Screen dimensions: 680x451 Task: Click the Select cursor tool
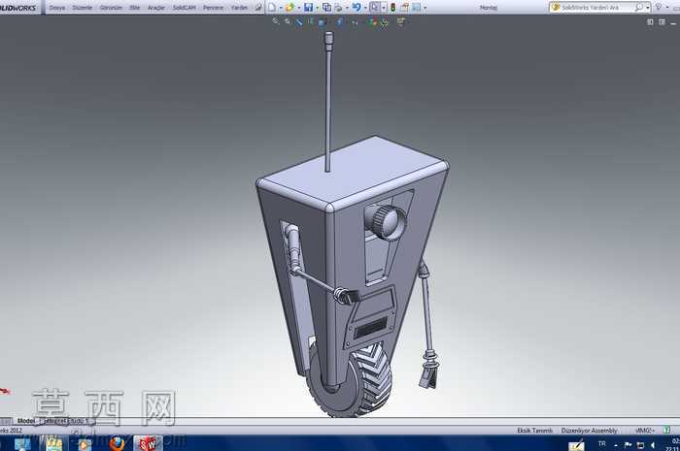pyautogui.click(x=374, y=8)
